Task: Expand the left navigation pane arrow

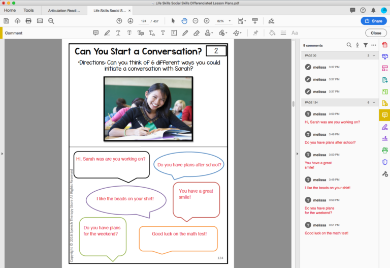Action: pos(2,154)
